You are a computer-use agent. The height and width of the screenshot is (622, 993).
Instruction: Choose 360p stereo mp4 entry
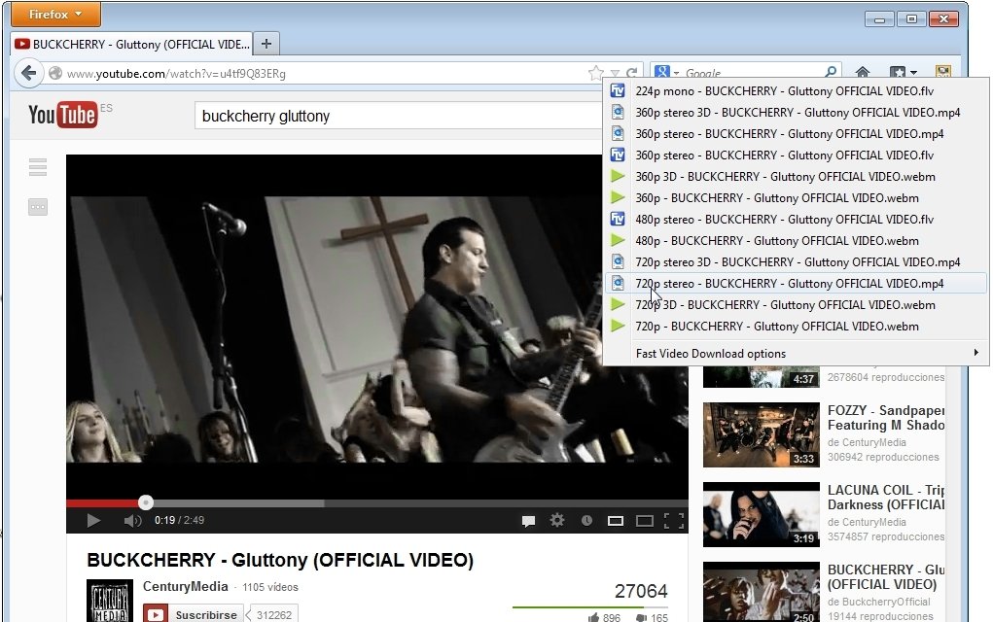pos(796,133)
